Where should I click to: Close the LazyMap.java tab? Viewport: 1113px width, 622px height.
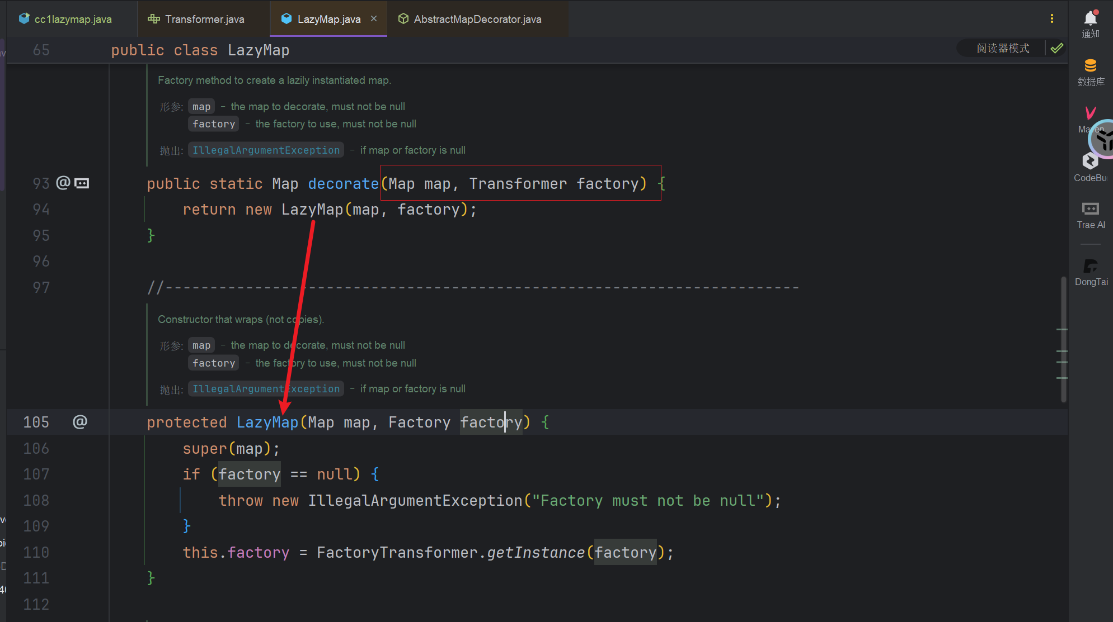click(x=374, y=18)
